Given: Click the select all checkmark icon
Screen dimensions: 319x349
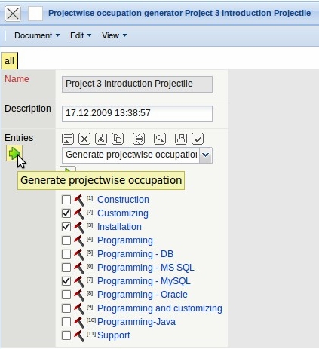Looking at the screenshot, I should [198, 139].
